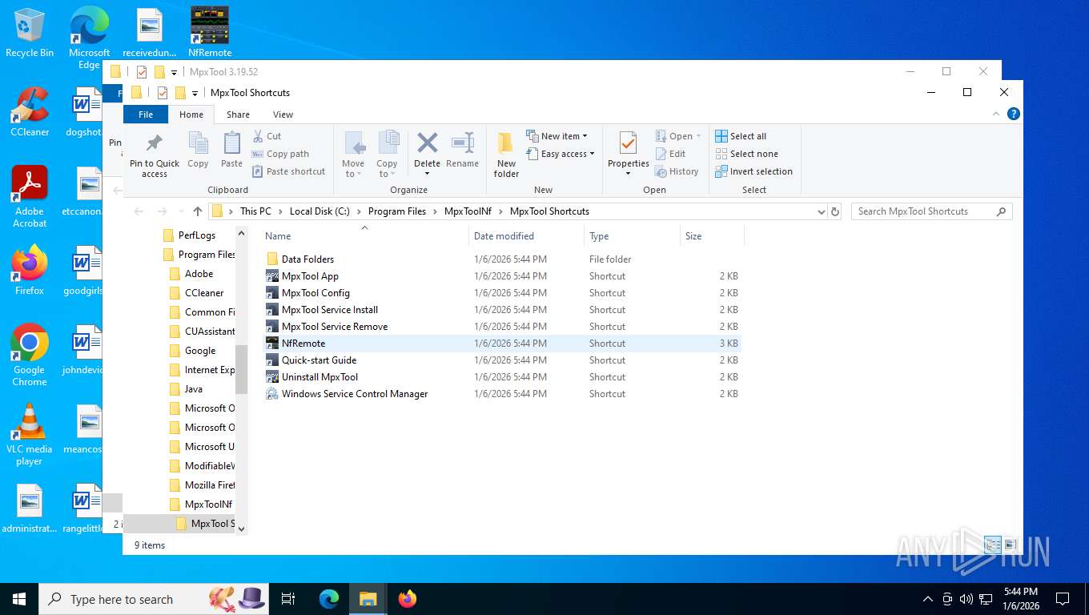Image resolution: width=1089 pixels, height=615 pixels.
Task: Select the Data Folders folder
Action: point(307,259)
